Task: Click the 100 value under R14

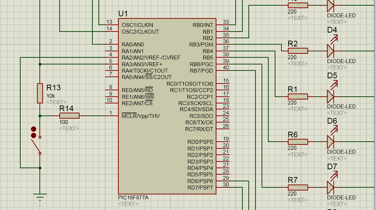Action: [64, 122]
